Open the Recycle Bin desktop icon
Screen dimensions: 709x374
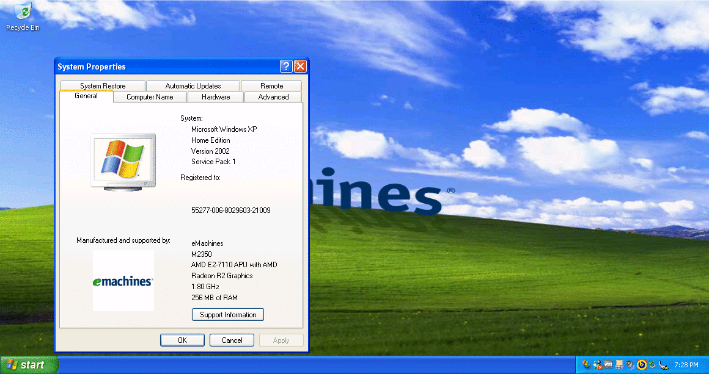[23, 16]
